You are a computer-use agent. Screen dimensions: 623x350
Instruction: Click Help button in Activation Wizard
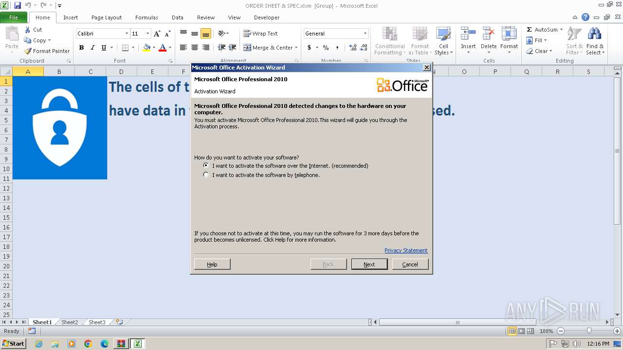(212, 264)
